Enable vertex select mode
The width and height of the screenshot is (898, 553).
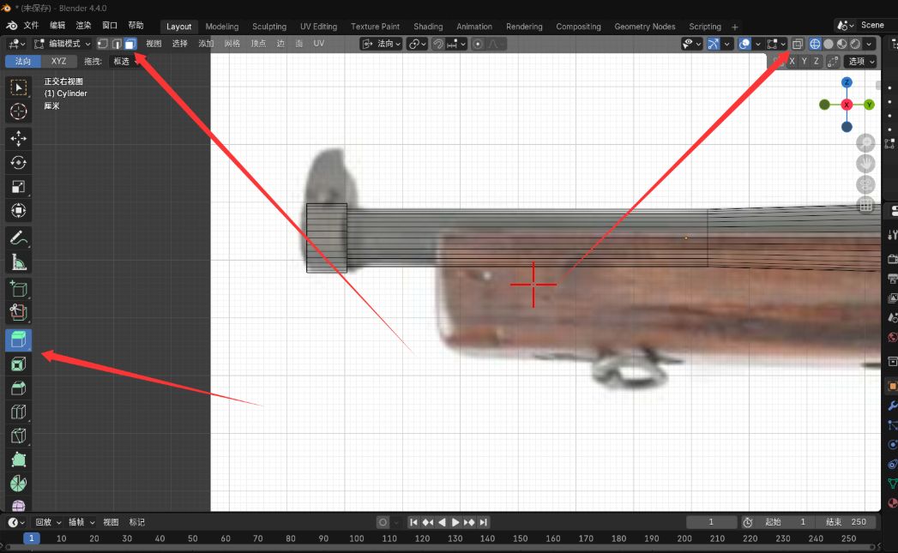click(103, 44)
